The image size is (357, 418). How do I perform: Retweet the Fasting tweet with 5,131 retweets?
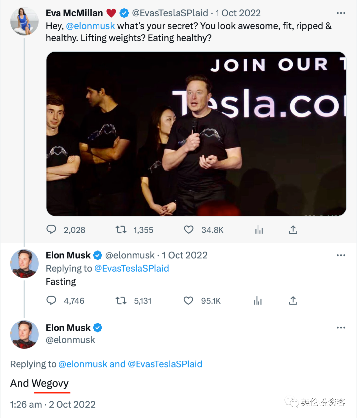pyautogui.click(x=121, y=300)
